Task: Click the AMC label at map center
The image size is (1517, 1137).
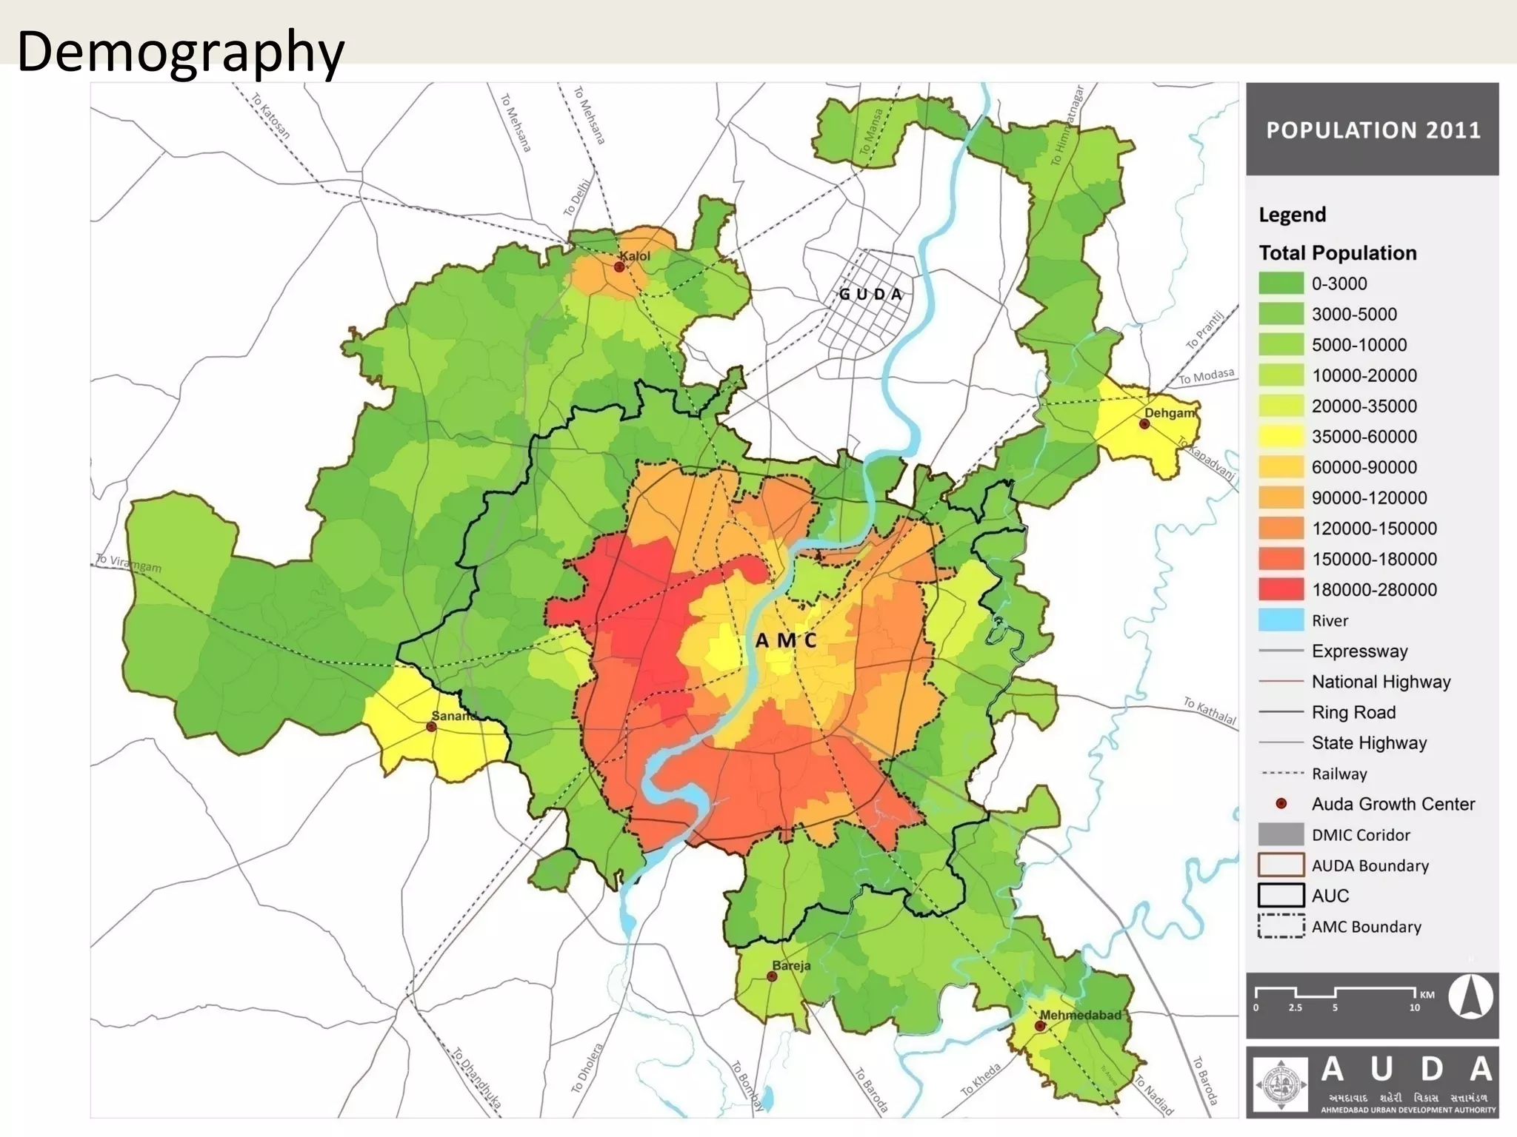Action: coord(786,640)
